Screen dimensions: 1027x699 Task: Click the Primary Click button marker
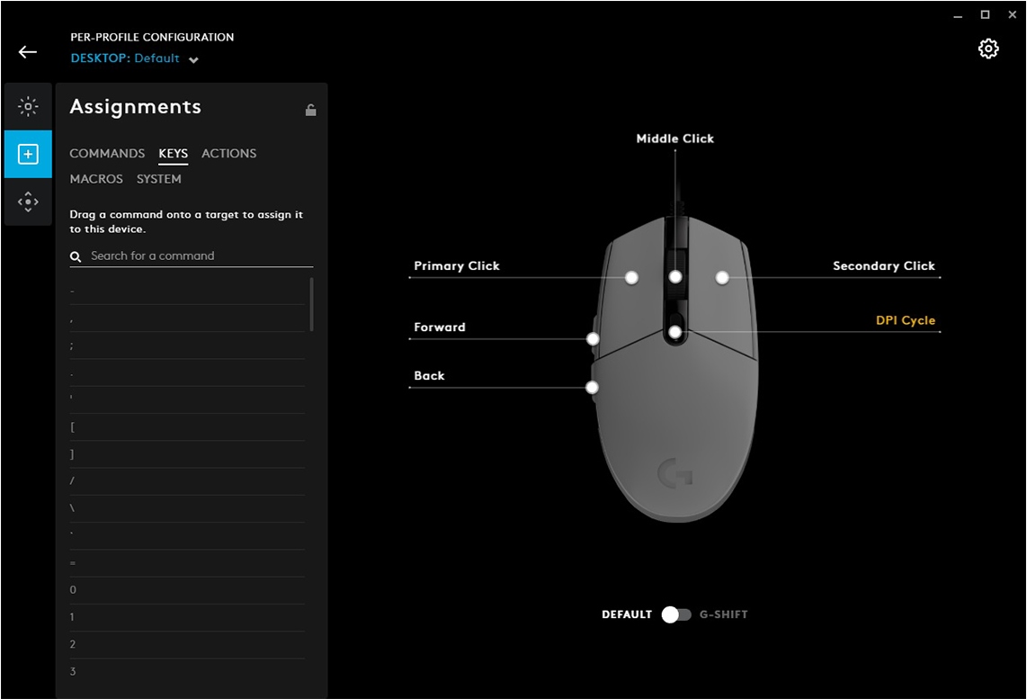(631, 277)
